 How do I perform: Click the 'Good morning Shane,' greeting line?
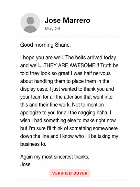[x=46, y=45]
